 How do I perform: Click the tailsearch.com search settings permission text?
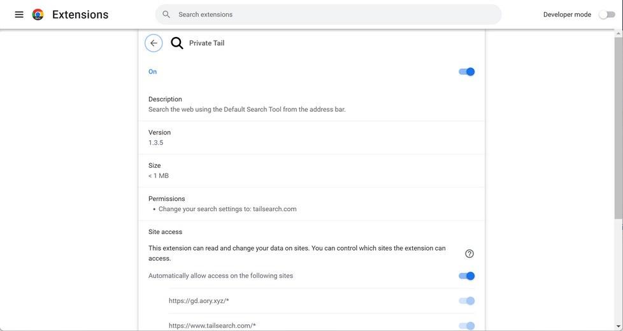[227, 209]
